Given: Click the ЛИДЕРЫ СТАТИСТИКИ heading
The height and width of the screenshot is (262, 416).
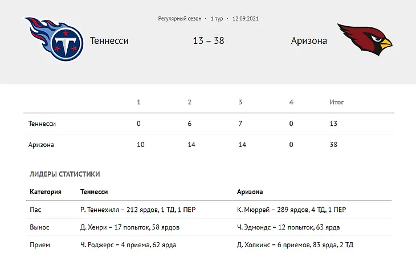Looking at the screenshot, I should [65, 174].
